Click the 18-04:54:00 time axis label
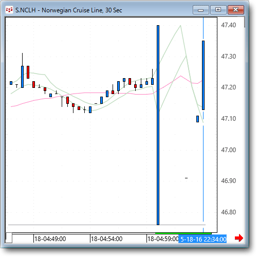This screenshot has width=258, height=257. [106, 238]
